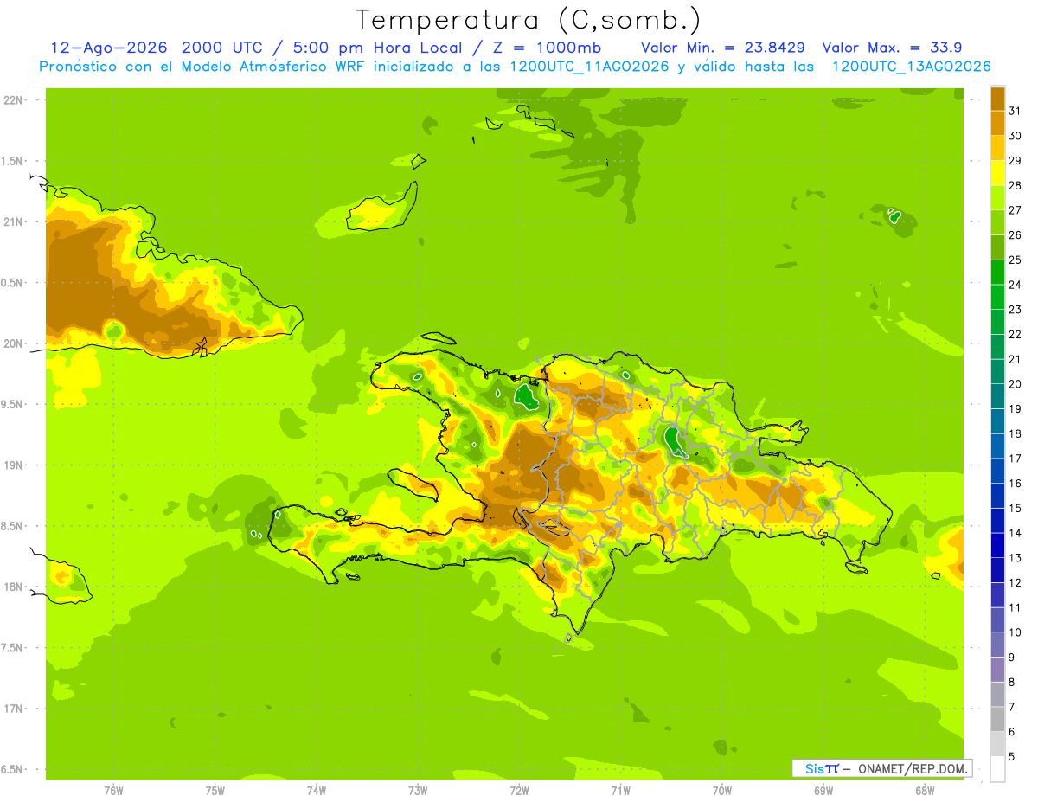Click the valid-until time "1200UTC_13AGO2026"
1038x802 pixels.
(911, 67)
